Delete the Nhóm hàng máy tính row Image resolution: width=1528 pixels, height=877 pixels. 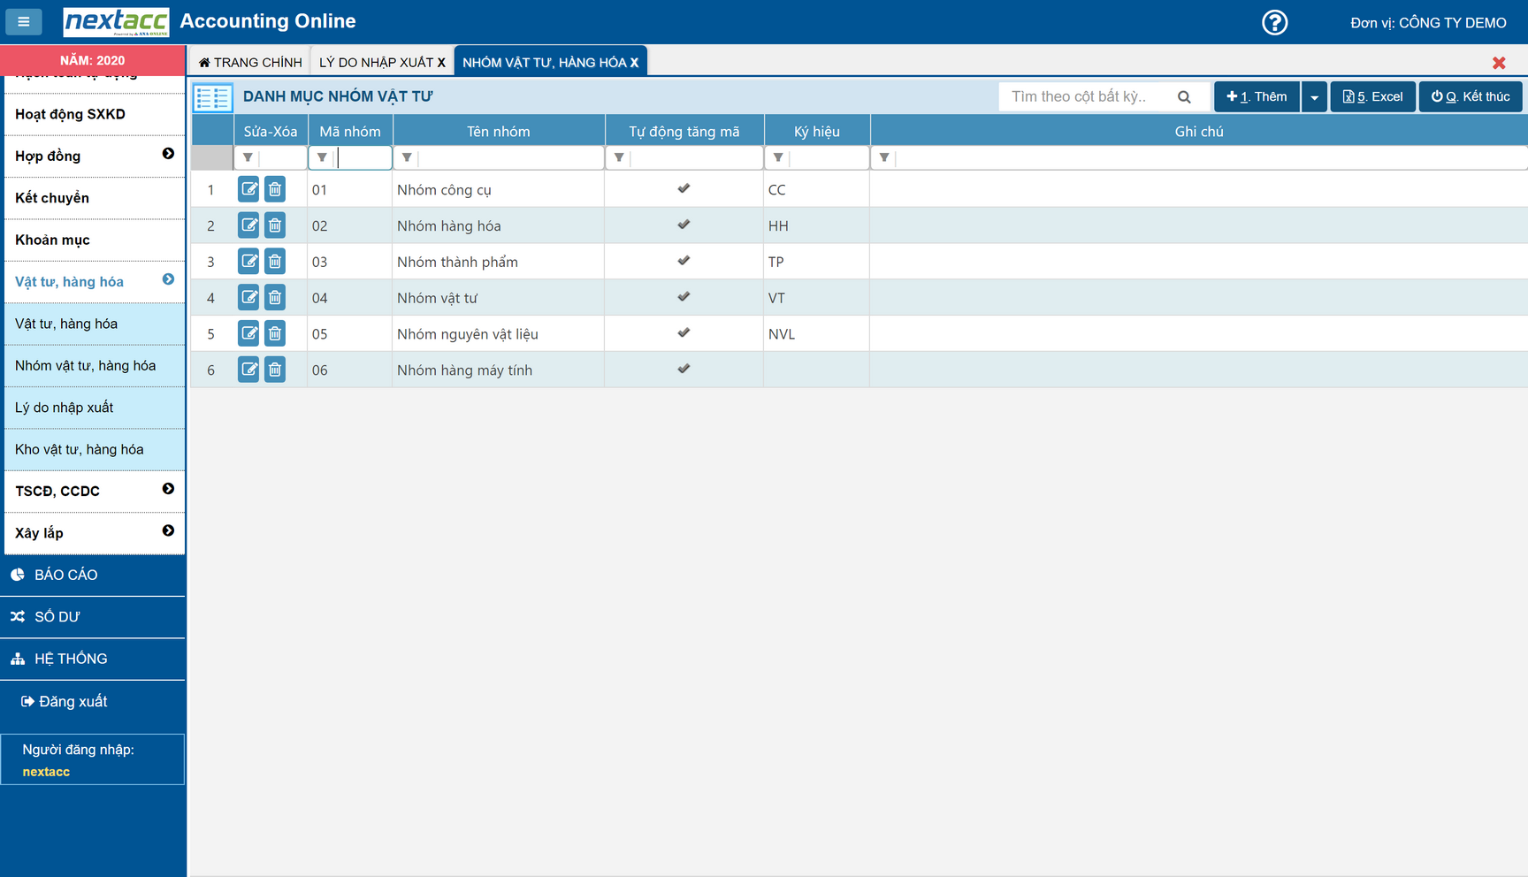275,370
